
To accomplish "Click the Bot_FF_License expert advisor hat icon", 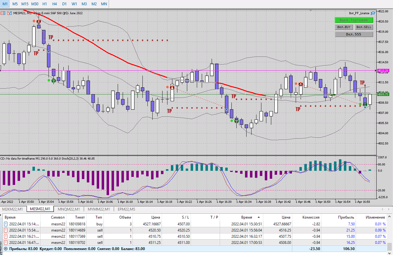I will point(373,13).
